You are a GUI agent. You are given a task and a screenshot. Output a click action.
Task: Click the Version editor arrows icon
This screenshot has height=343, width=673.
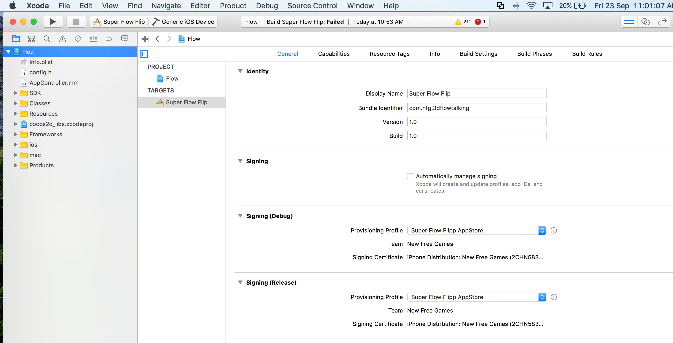point(662,22)
